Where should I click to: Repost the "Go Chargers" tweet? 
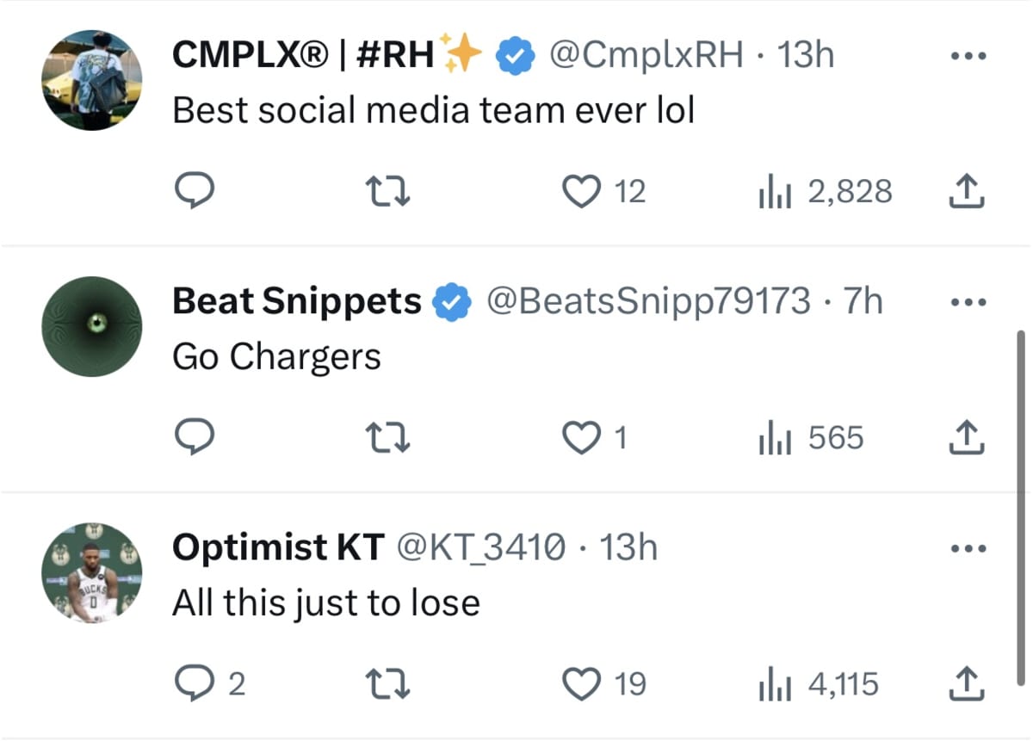coord(388,438)
